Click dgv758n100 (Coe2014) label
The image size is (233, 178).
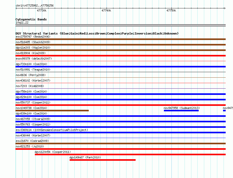(x=31, y=91)
